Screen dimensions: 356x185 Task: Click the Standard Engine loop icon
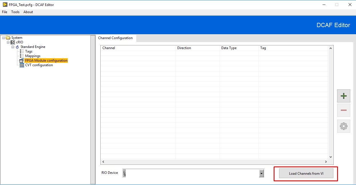tap(17, 47)
